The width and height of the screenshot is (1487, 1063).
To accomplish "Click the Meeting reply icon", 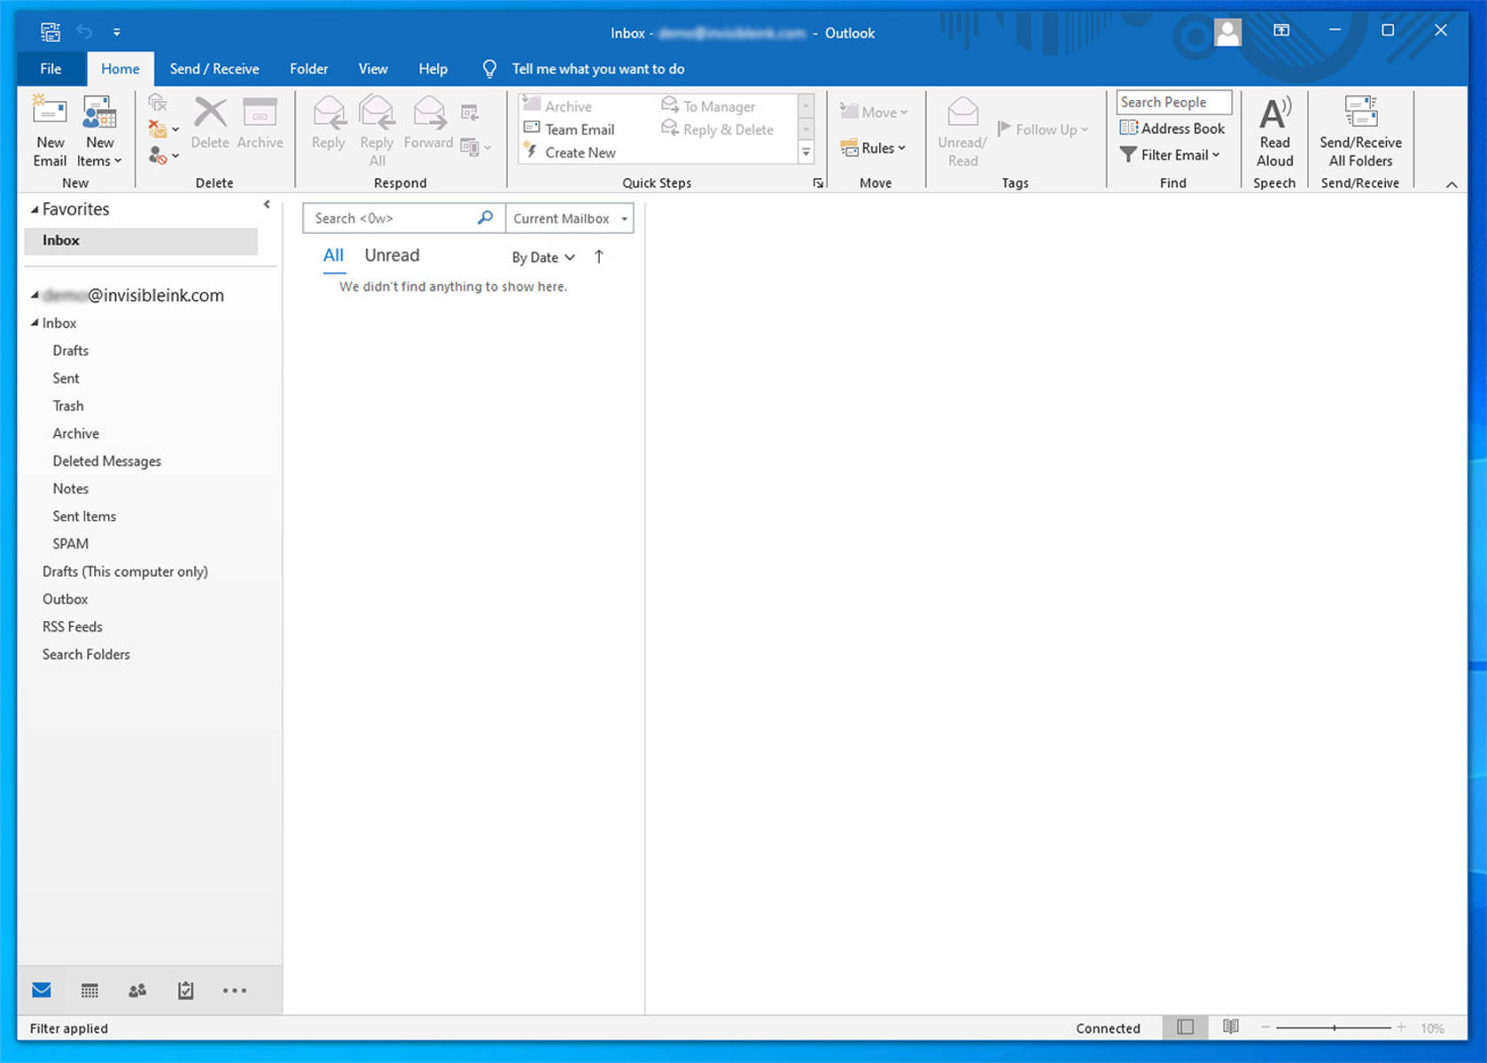I will [470, 113].
